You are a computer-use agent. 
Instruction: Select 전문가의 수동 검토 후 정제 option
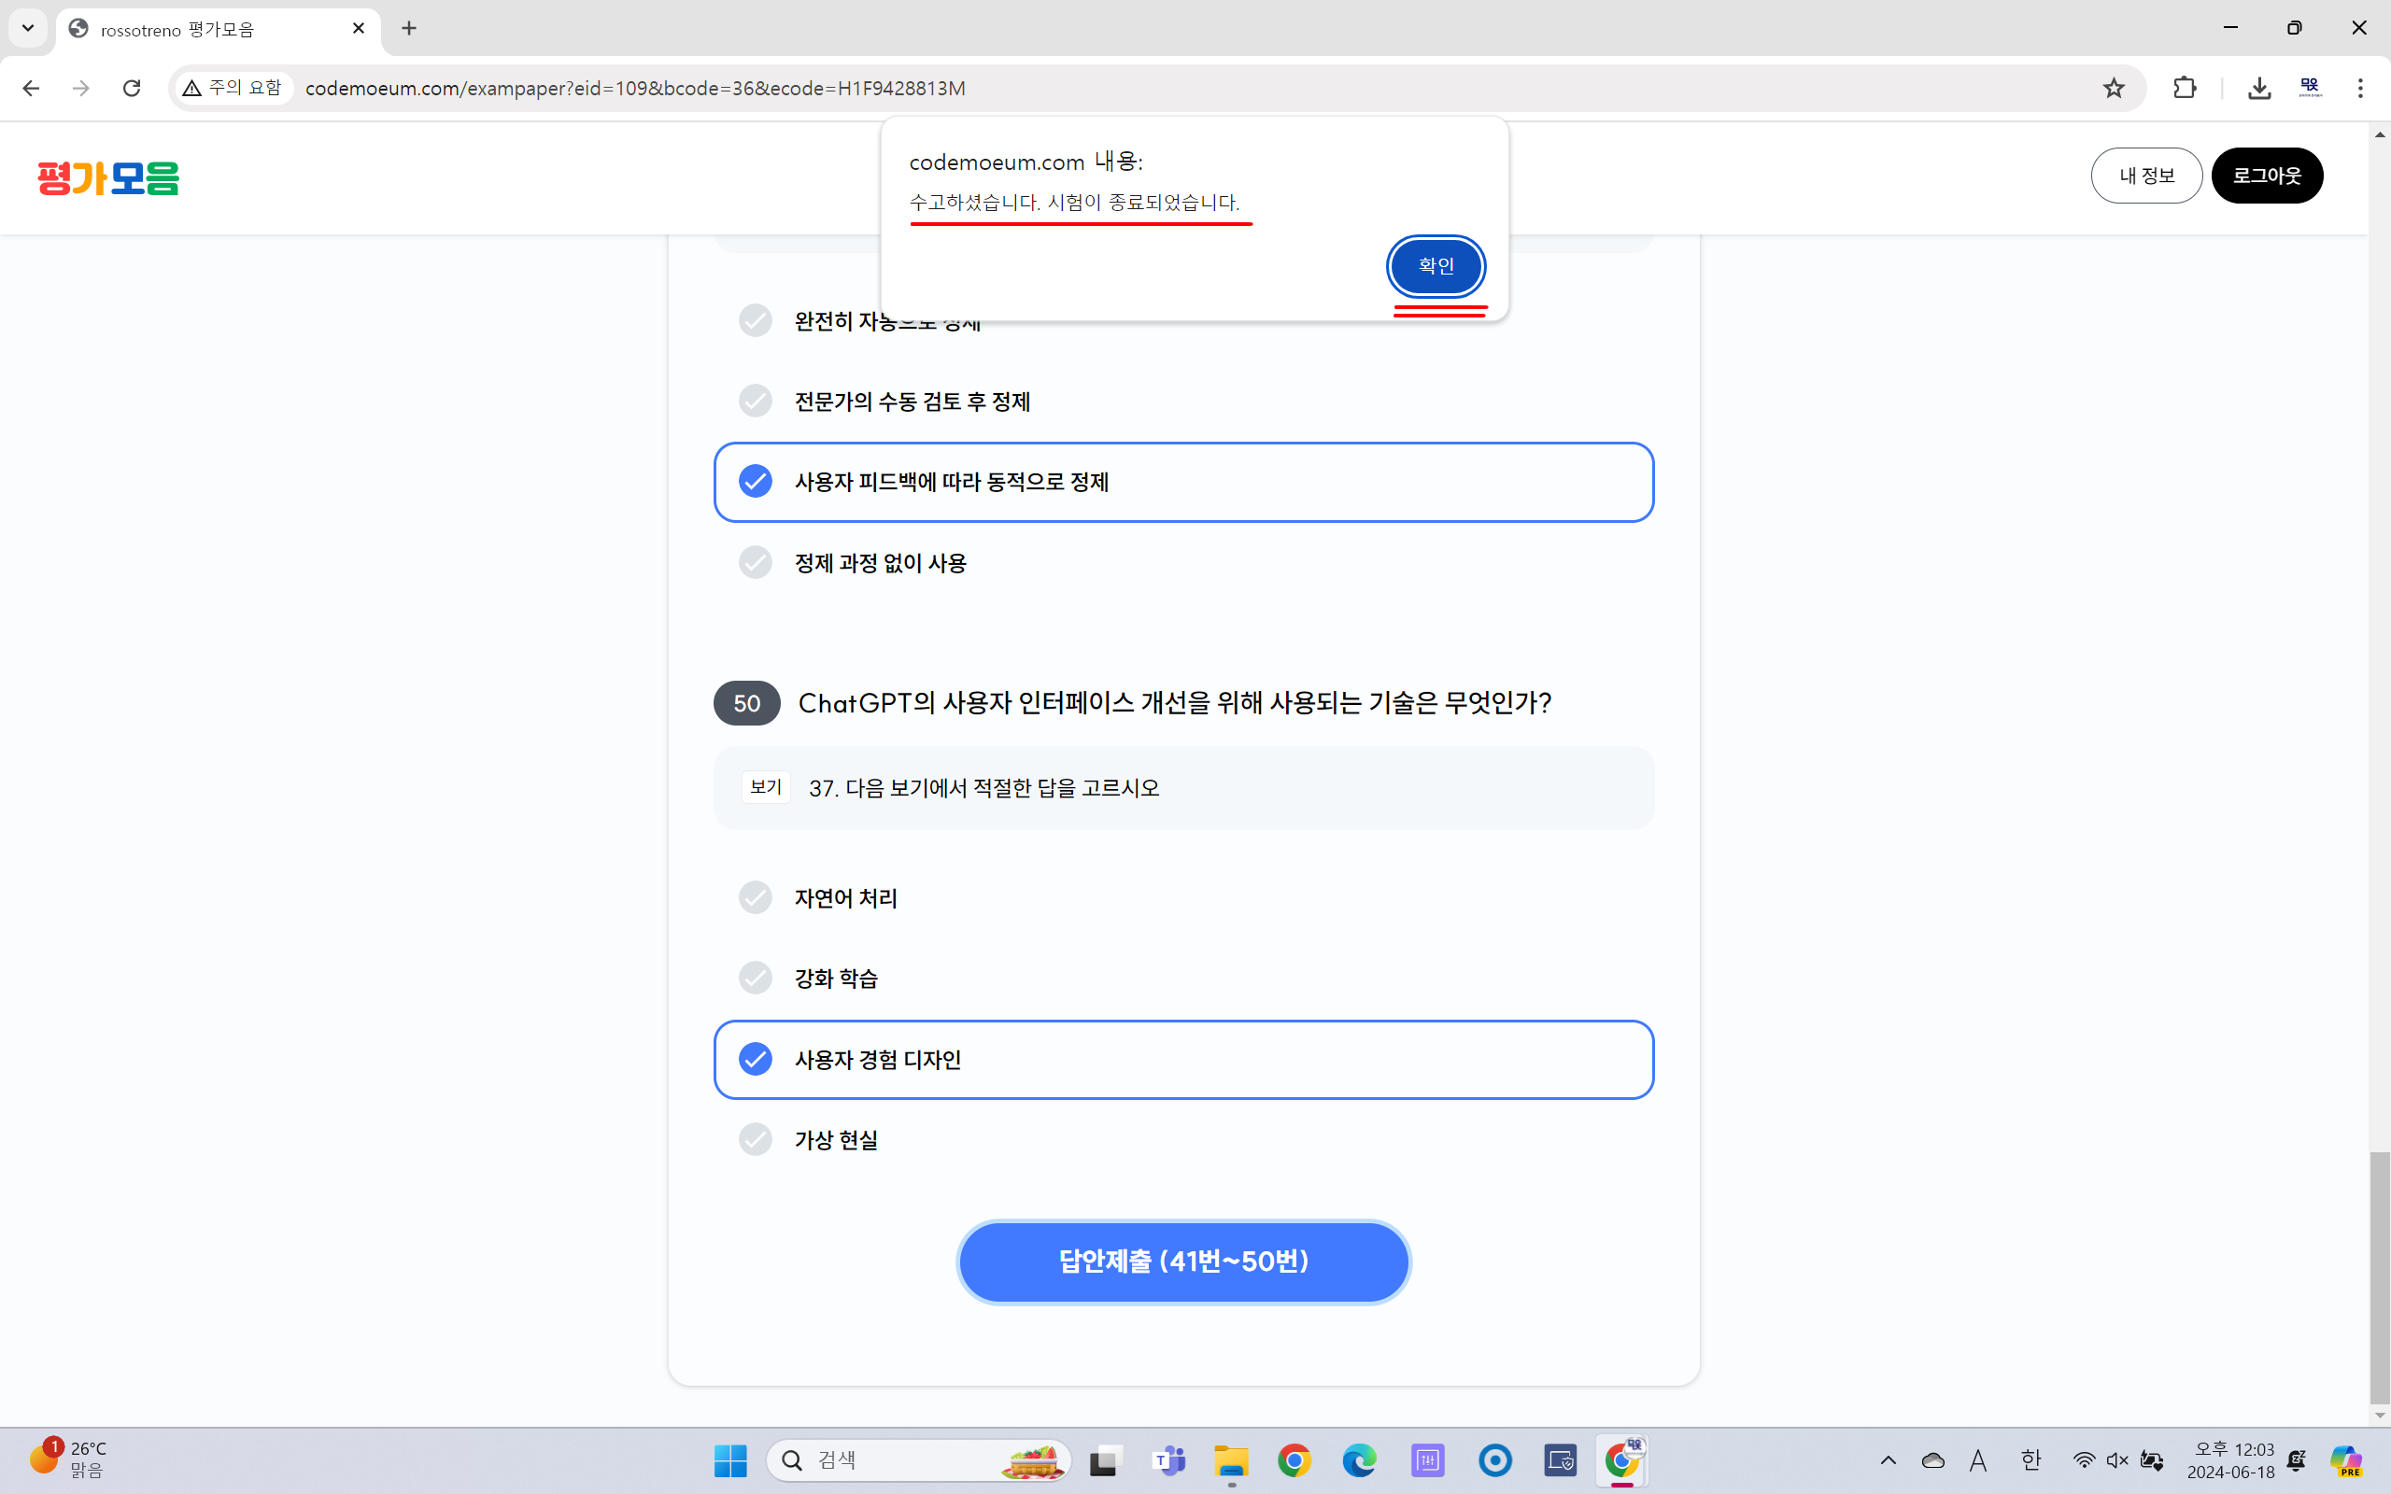[912, 402]
